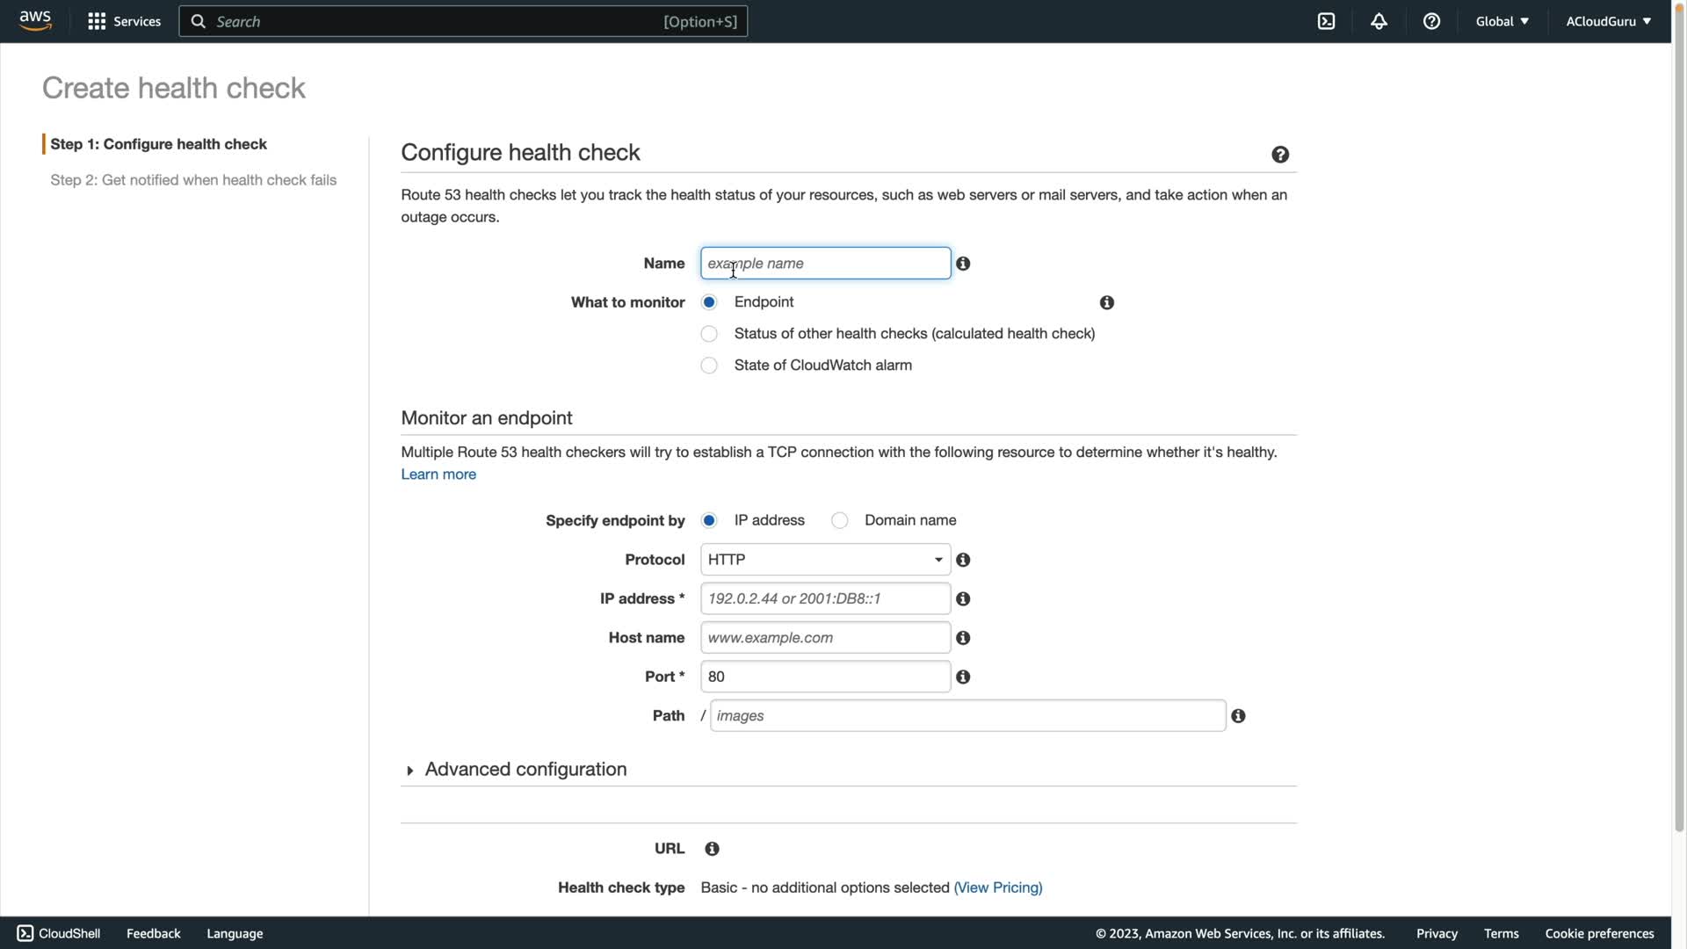Open the View Pricing link
1687x949 pixels.
coord(998,887)
